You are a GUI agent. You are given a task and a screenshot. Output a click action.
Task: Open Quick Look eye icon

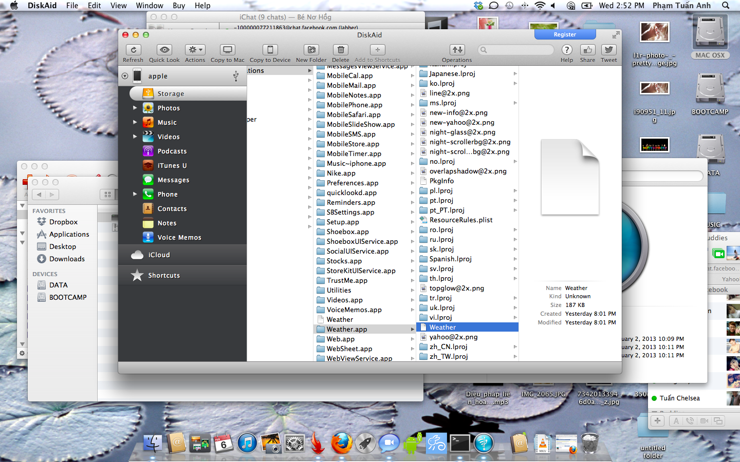pos(164,50)
